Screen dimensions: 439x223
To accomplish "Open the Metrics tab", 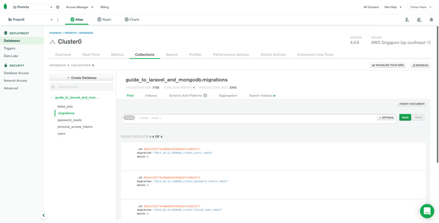I will [117, 54].
